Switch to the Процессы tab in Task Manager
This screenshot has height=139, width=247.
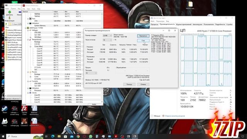[x=154, y=24]
